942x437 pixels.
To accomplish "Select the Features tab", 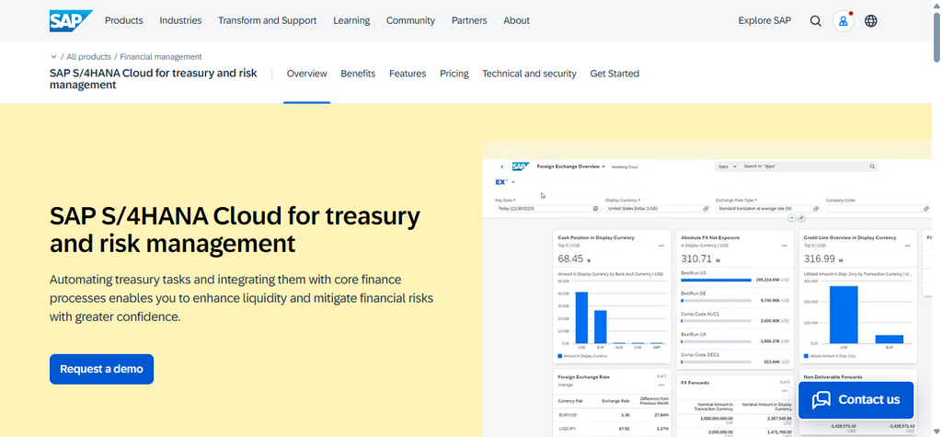I will [408, 74].
